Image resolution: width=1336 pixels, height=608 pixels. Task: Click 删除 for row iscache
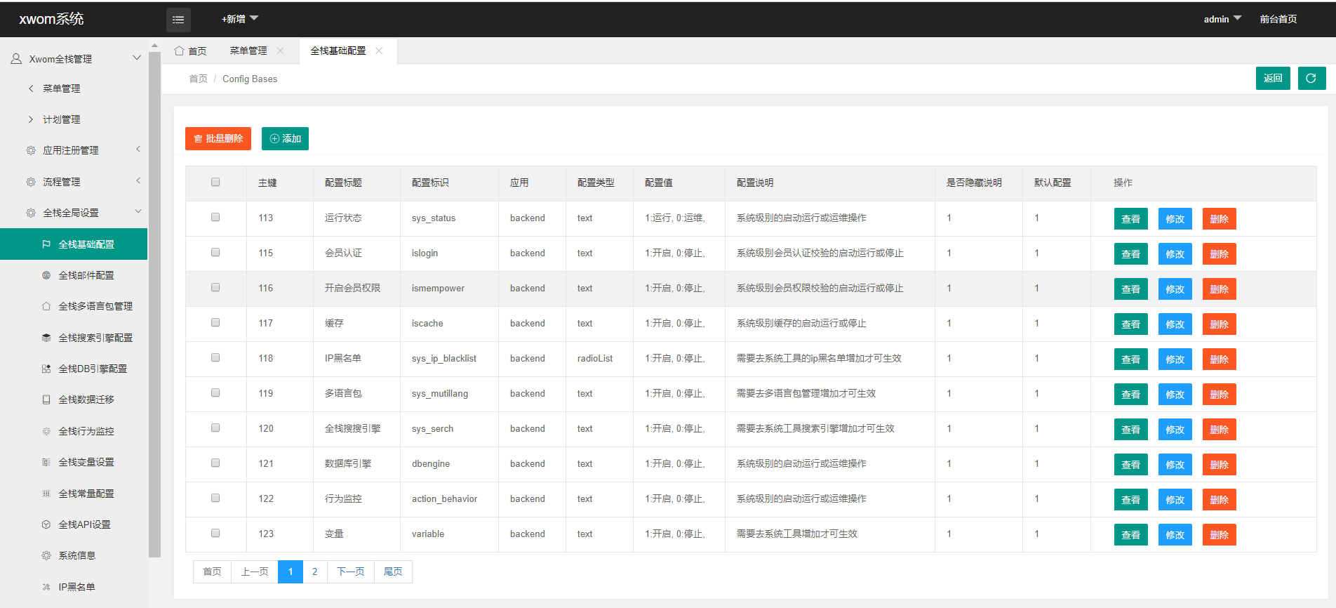pyautogui.click(x=1220, y=324)
